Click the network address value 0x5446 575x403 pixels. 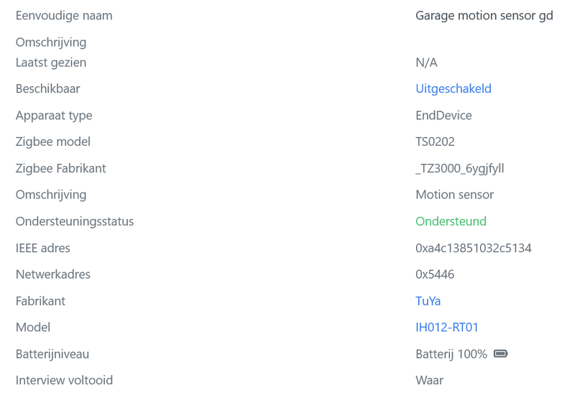pos(435,274)
